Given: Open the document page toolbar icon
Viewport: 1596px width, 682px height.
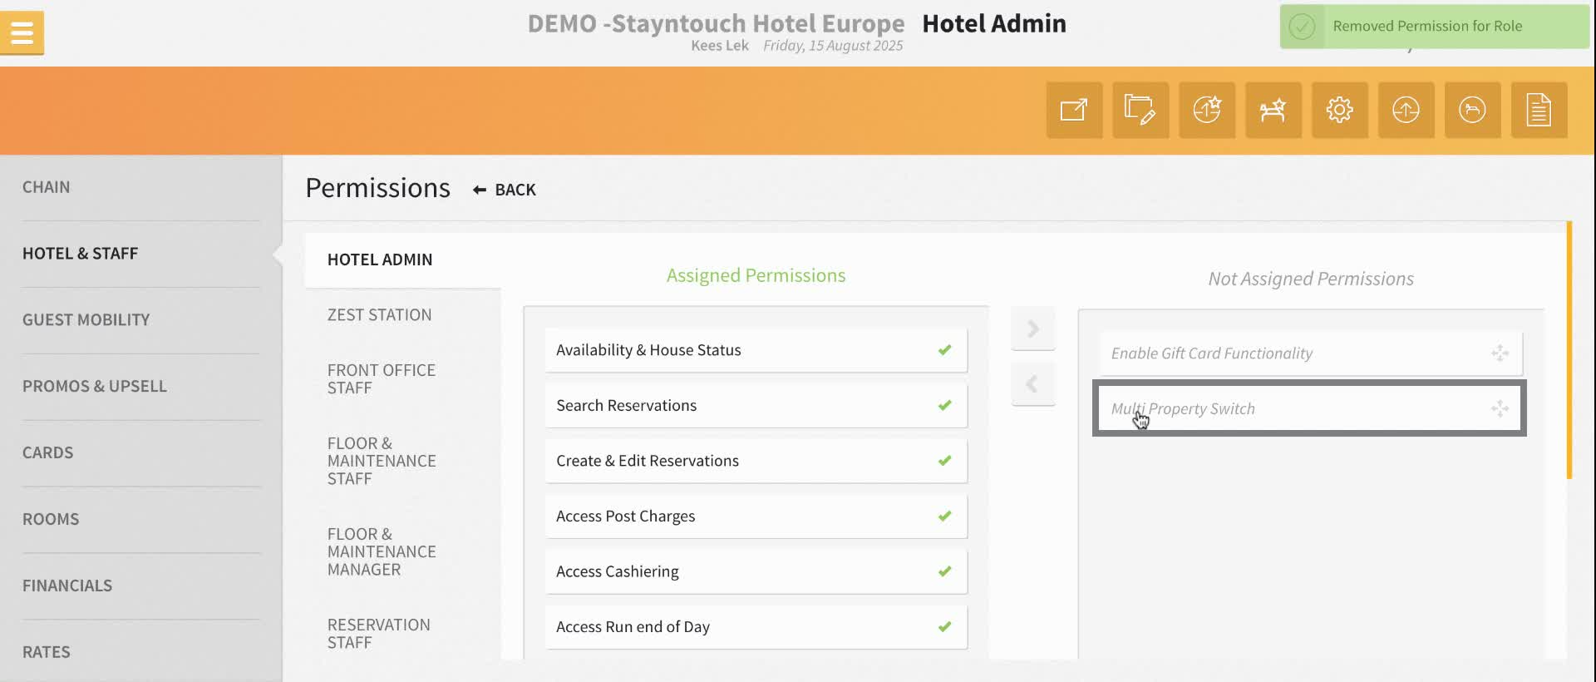Looking at the screenshot, I should [x=1539, y=110].
